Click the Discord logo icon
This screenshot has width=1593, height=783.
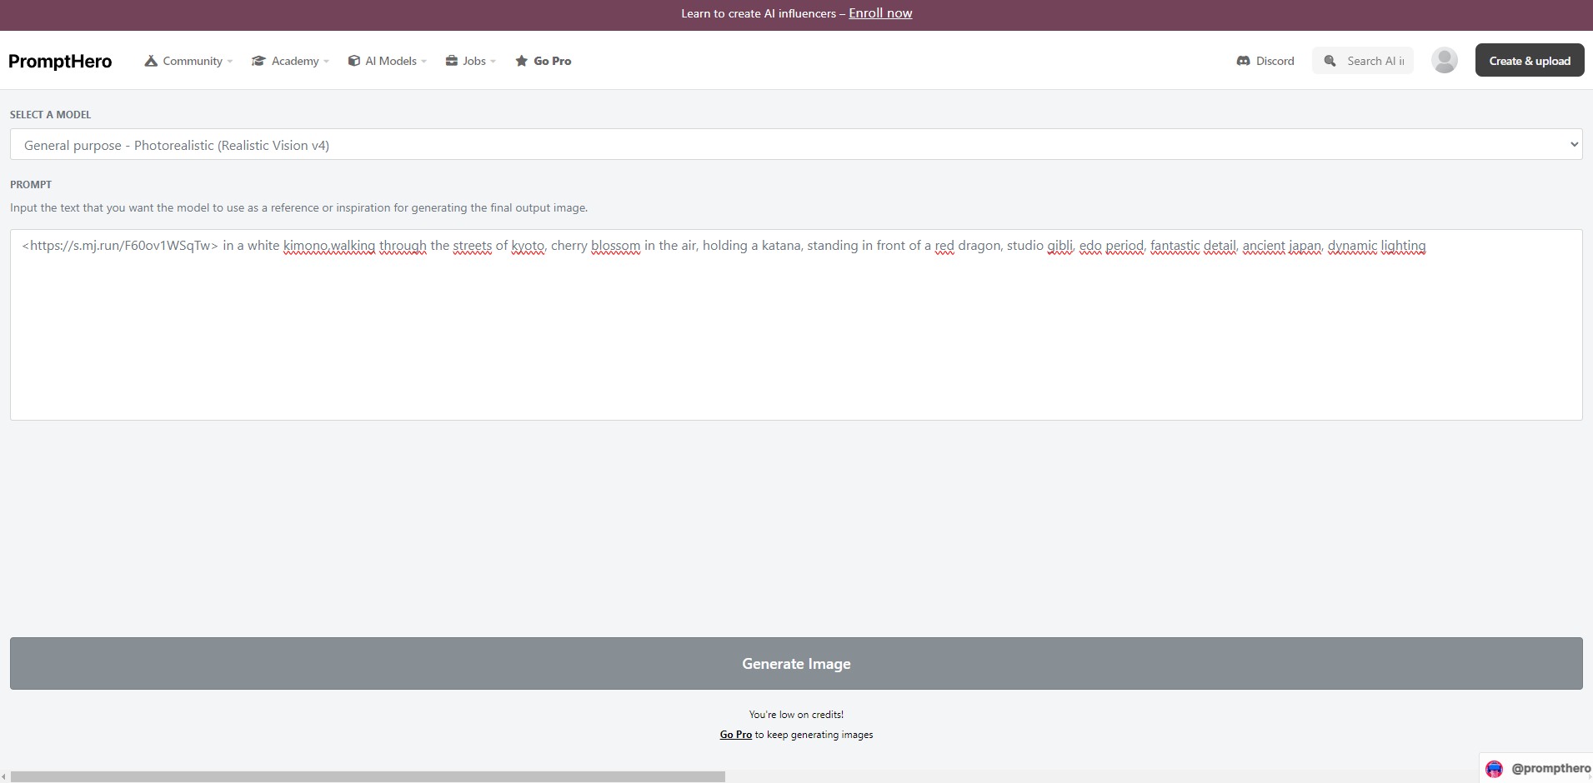[x=1243, y=61]
